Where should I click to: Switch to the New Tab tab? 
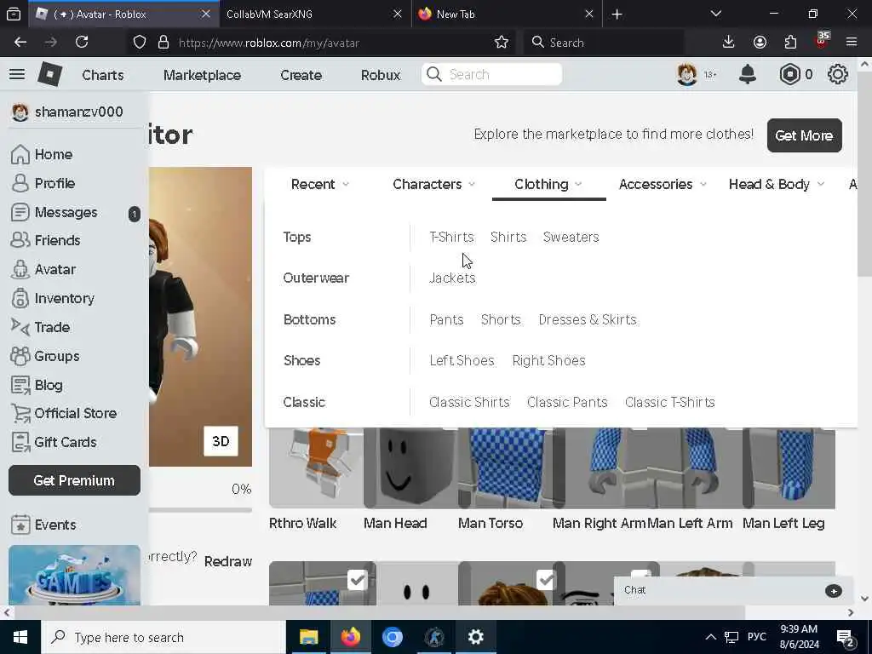[508, 14]
